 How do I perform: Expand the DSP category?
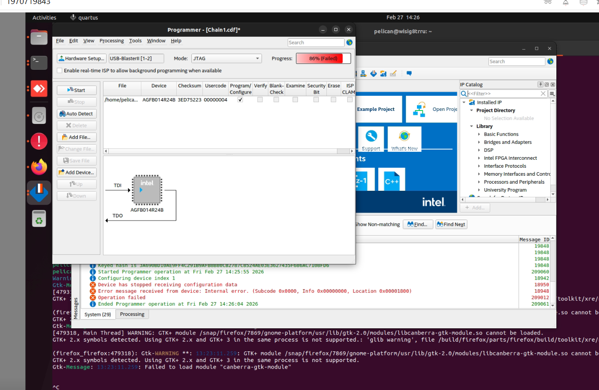coord(479,150)
